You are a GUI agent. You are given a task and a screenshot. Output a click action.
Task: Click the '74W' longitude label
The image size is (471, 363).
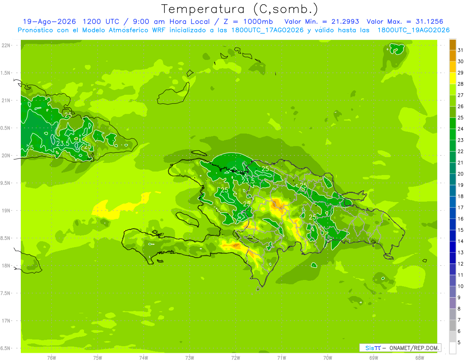point(143,358)
